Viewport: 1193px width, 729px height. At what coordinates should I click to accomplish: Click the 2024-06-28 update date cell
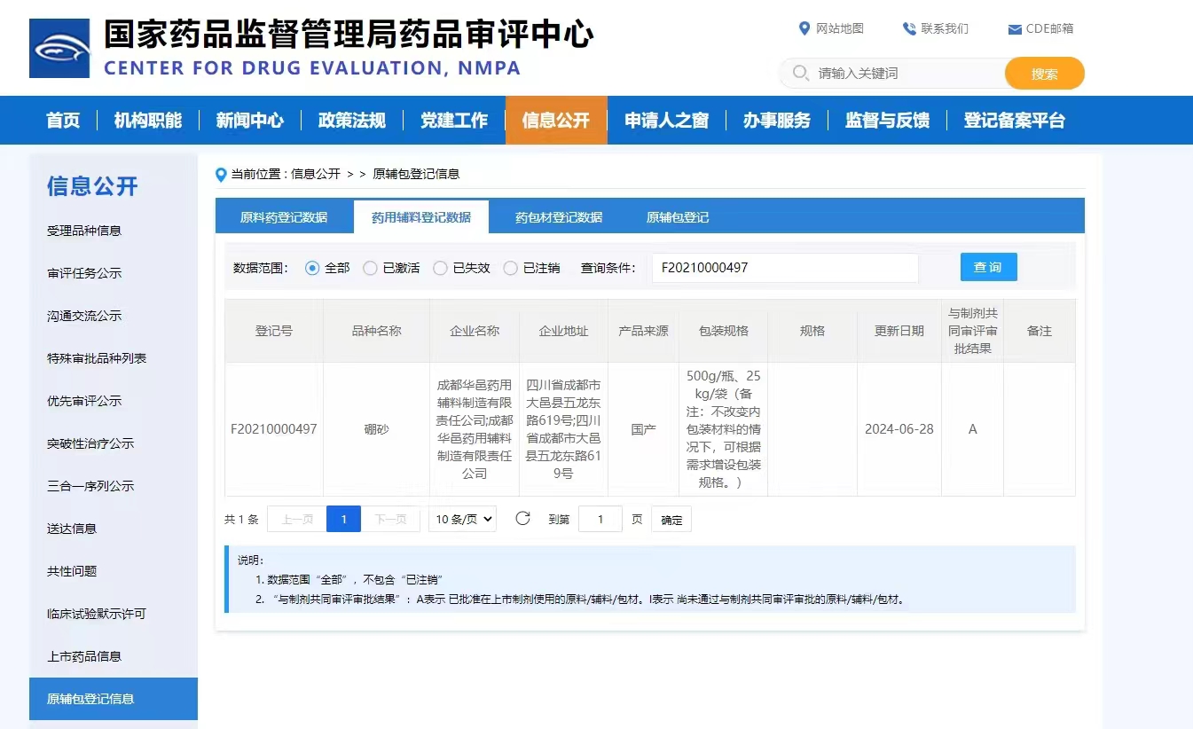coord(899,429)
